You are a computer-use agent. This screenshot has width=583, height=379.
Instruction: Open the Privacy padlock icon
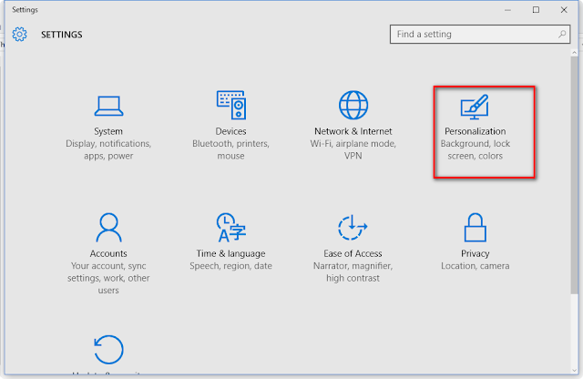tap(475, 227)
